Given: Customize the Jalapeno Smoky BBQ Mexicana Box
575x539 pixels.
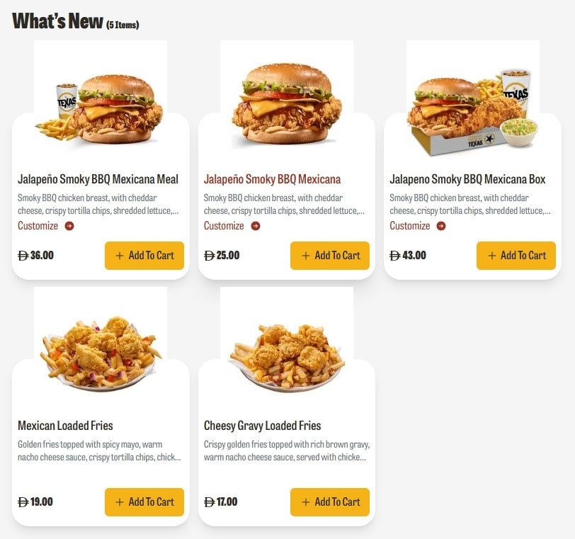Looking at the screenshot, I should [x=409, y=226].
